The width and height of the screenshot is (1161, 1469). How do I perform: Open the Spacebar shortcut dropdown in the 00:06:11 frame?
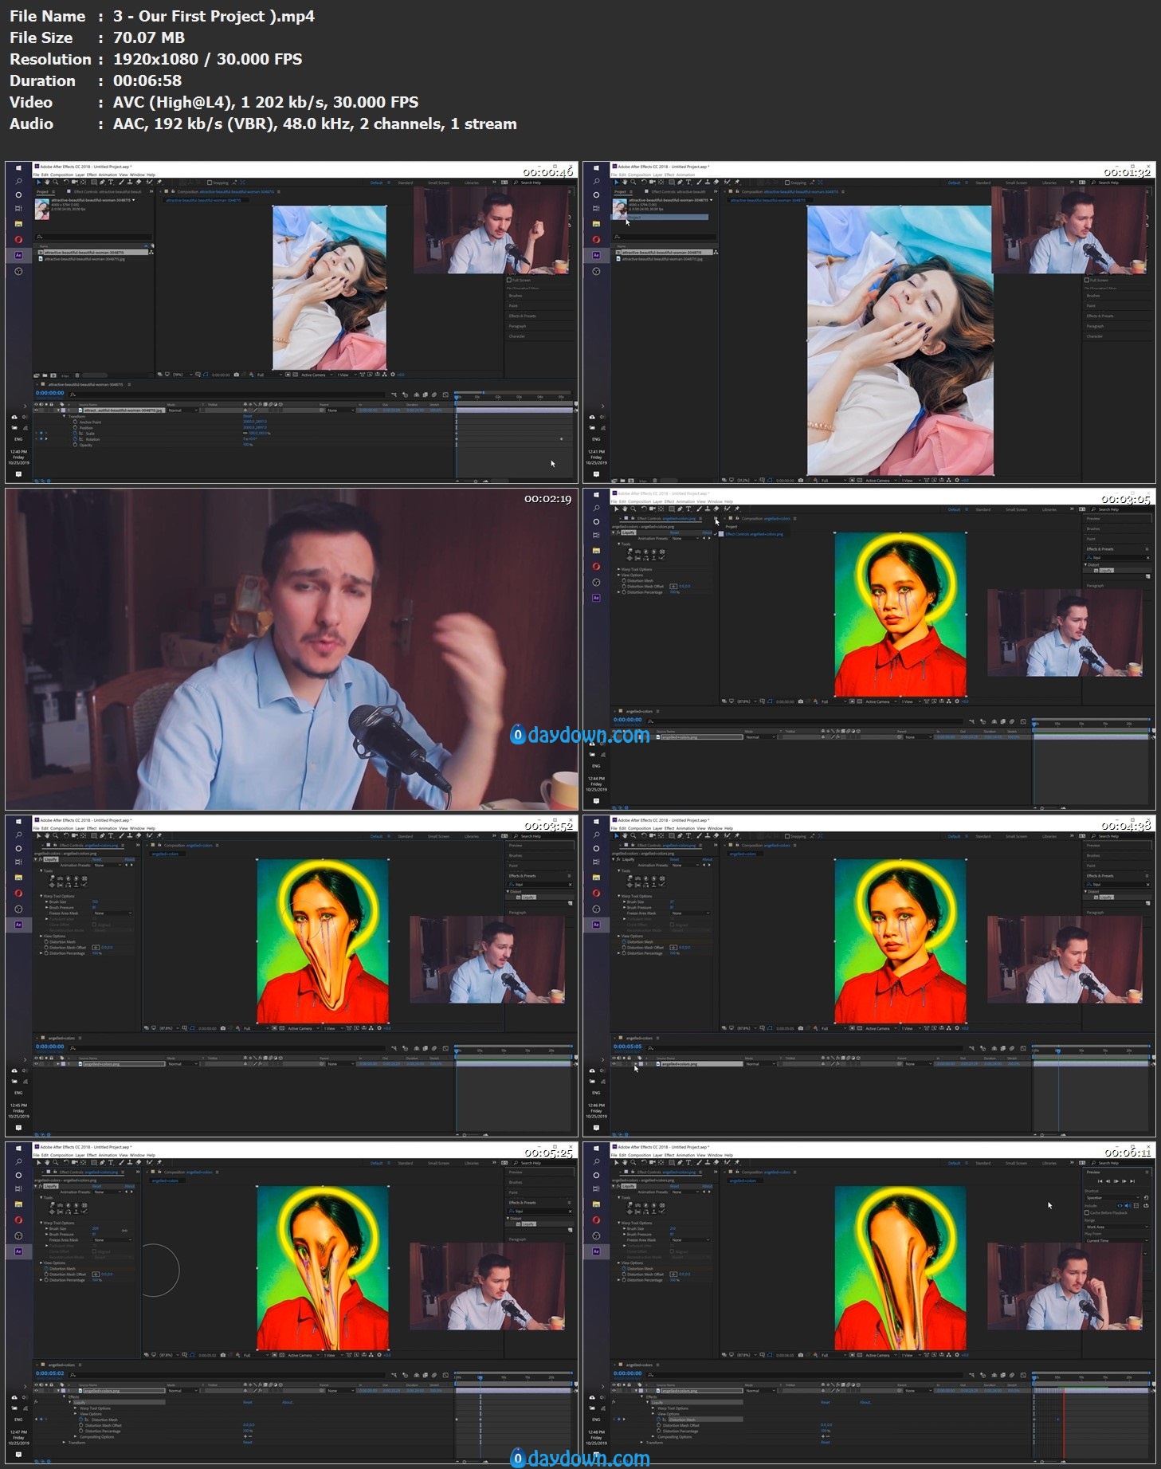1114,1198
